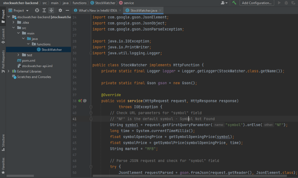Screen dimensions: 298x178
Task: Open Project panel settings gear
Action: coord(60,10)
